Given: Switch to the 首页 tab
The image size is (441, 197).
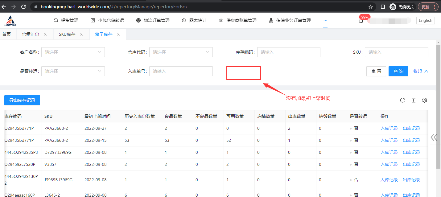Looking at the screenshot, I should (x=6, y=34).
